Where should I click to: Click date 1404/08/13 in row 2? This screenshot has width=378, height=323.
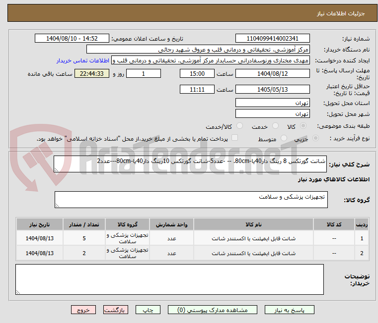pos(40,253)
